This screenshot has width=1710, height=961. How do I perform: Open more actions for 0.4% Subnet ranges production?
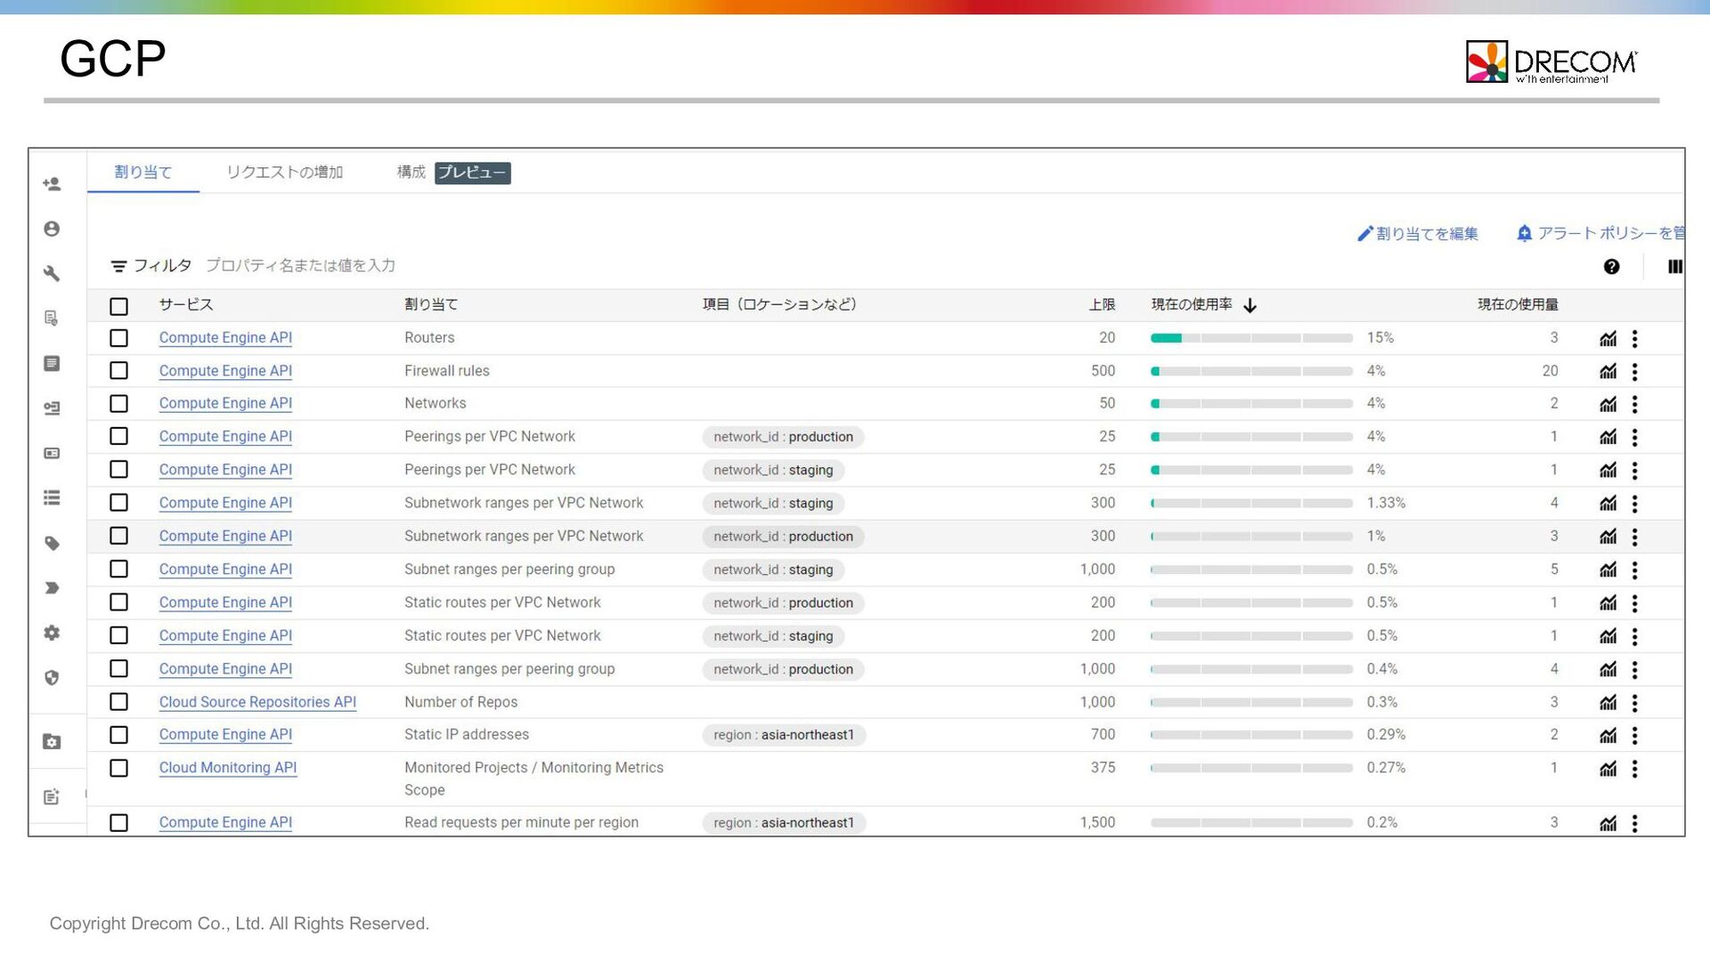tap(1634, 669)
